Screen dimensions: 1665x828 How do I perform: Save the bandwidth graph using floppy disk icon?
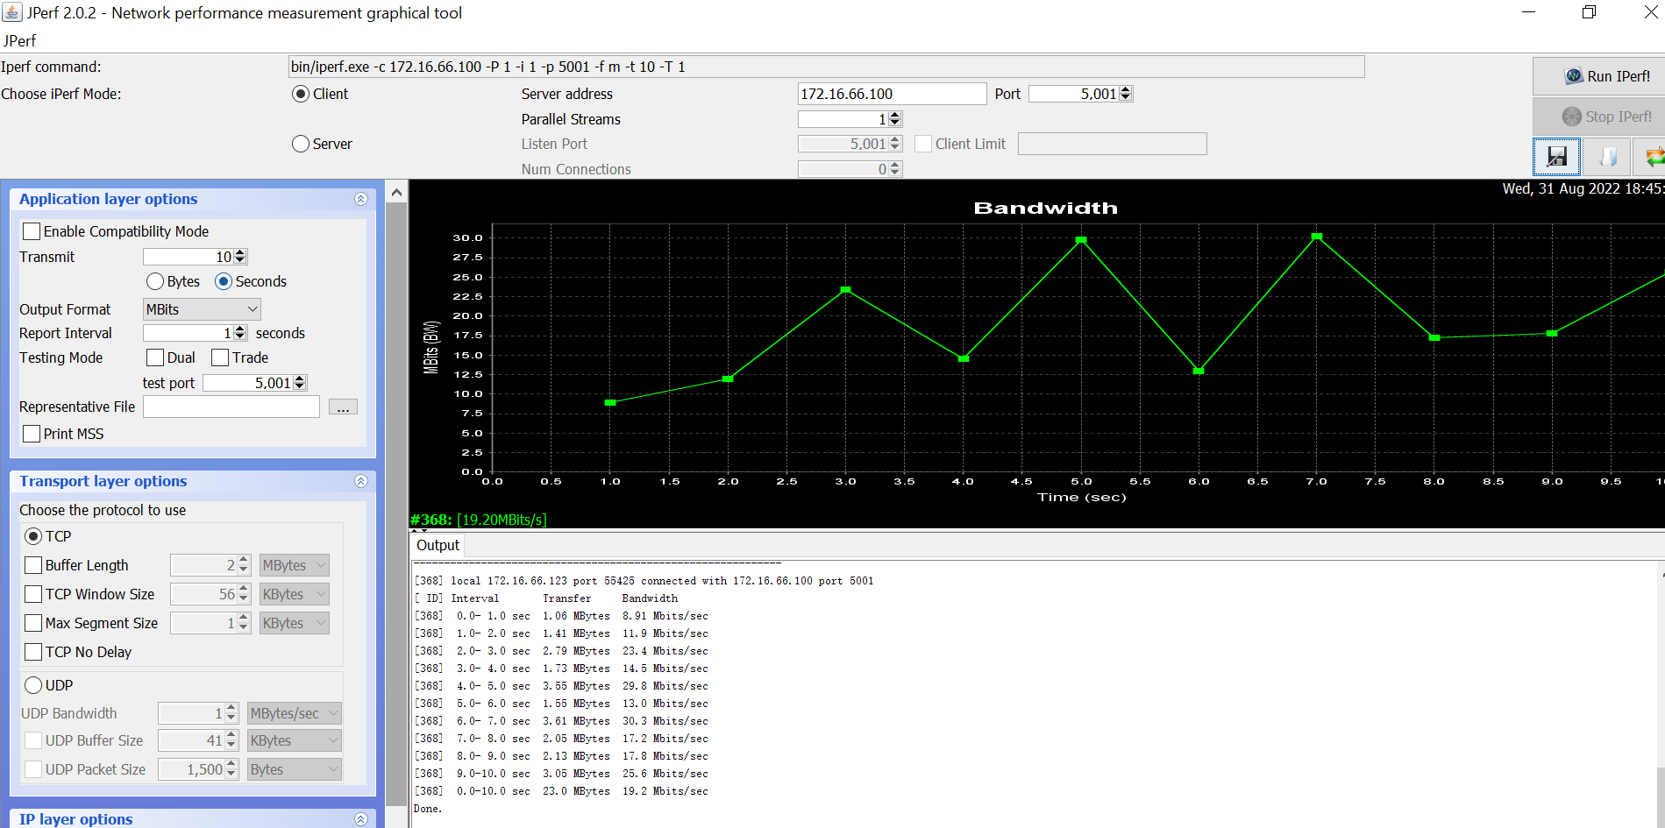pyautogui.click(x=1557, y=156)
